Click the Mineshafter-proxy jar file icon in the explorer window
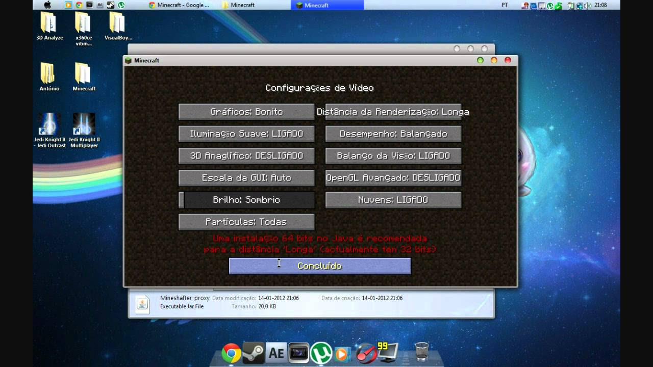Viewport: 653px width, 367px height. pyautogui.click(x=142, y=303)
